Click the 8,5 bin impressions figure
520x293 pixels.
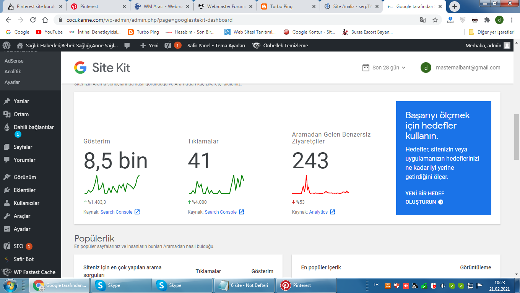point(115,160)
